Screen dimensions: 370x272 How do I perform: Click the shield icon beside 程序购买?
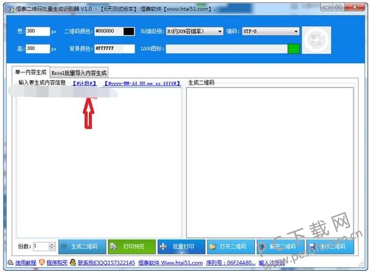coord(42,262)
